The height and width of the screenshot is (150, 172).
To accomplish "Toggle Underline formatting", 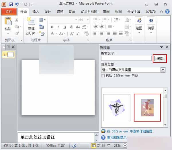I will point(65,27).
